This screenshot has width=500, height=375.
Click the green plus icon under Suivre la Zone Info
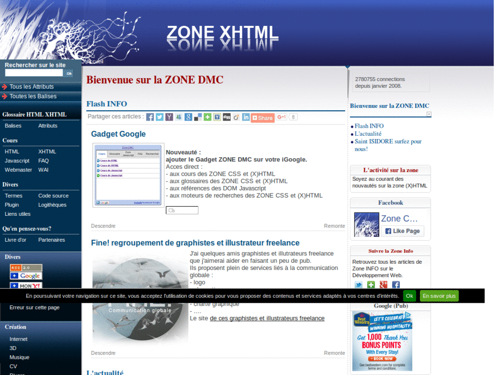coord(371,285)
